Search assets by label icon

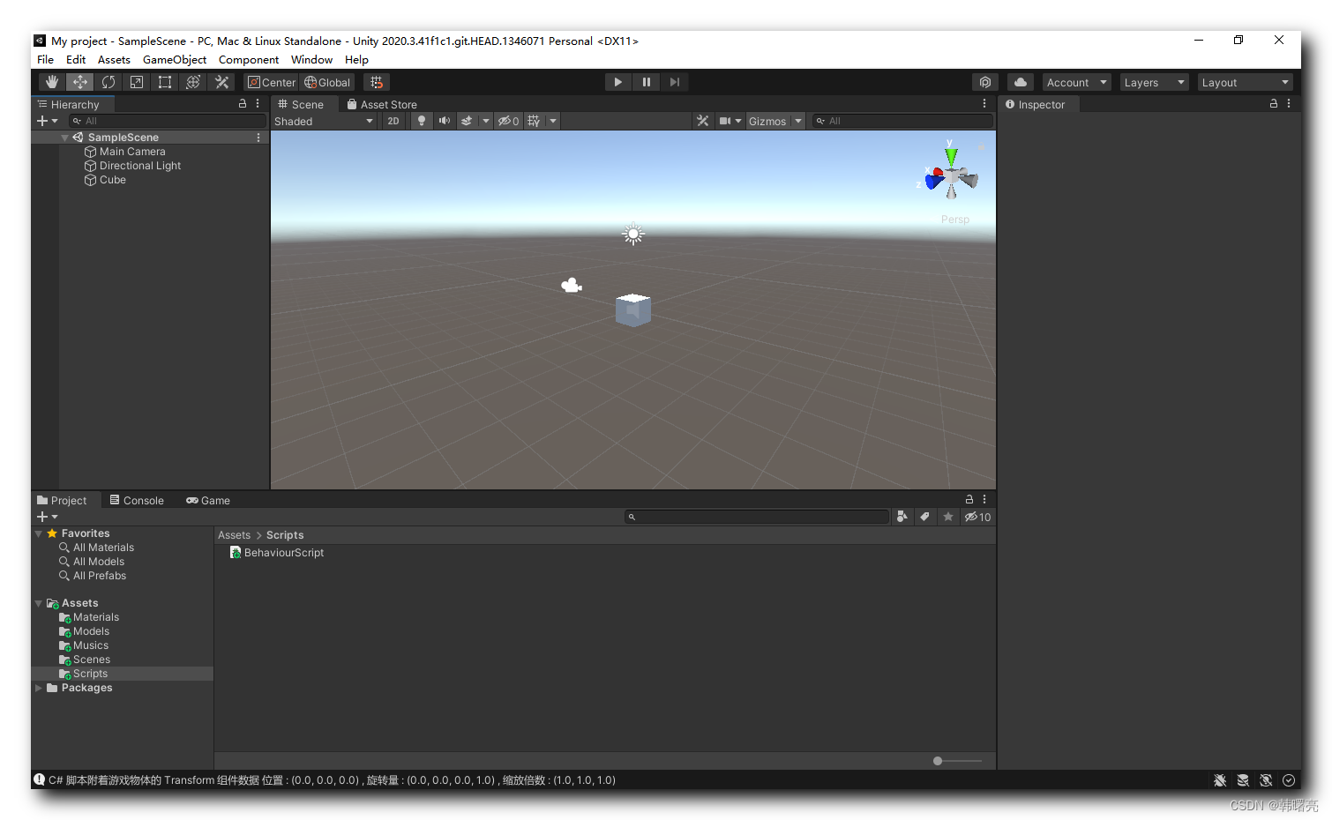coord(924,517)
